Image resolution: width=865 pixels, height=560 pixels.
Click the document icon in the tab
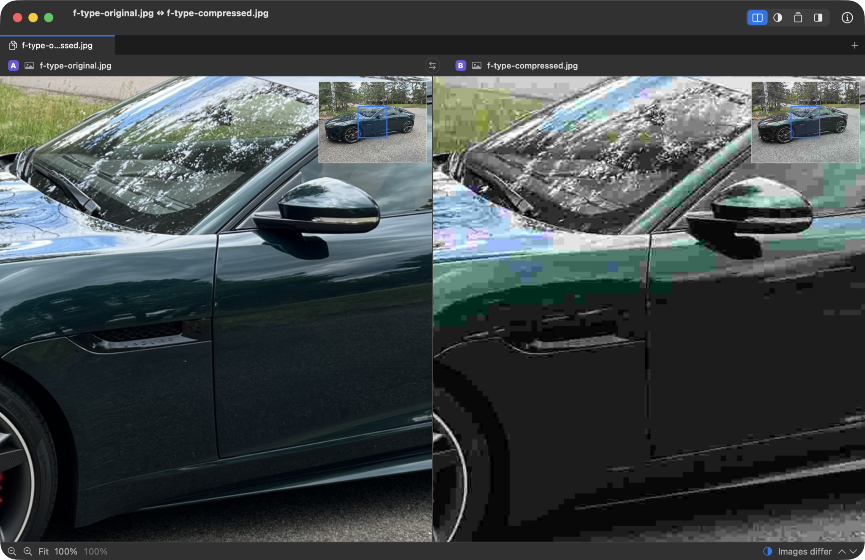(13, 46)
